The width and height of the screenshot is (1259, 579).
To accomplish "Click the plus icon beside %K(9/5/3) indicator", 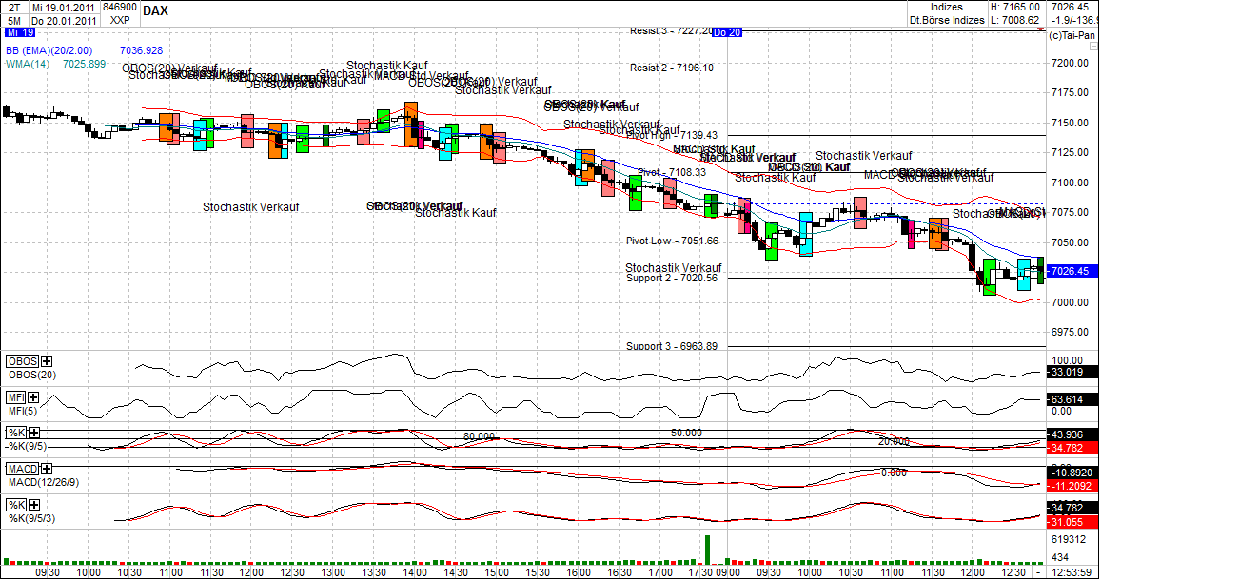I will click(32, 504).
